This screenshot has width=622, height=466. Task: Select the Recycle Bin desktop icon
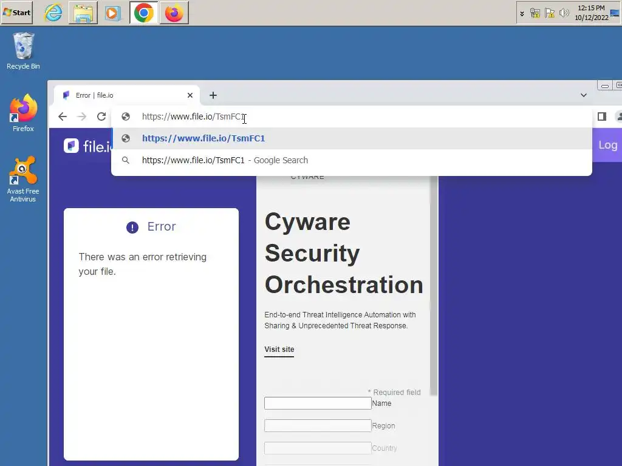(23, 52)
